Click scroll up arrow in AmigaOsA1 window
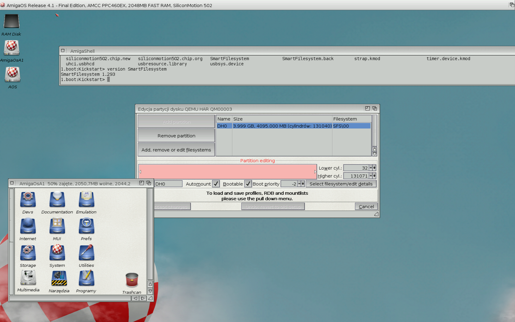 [150, 284]
